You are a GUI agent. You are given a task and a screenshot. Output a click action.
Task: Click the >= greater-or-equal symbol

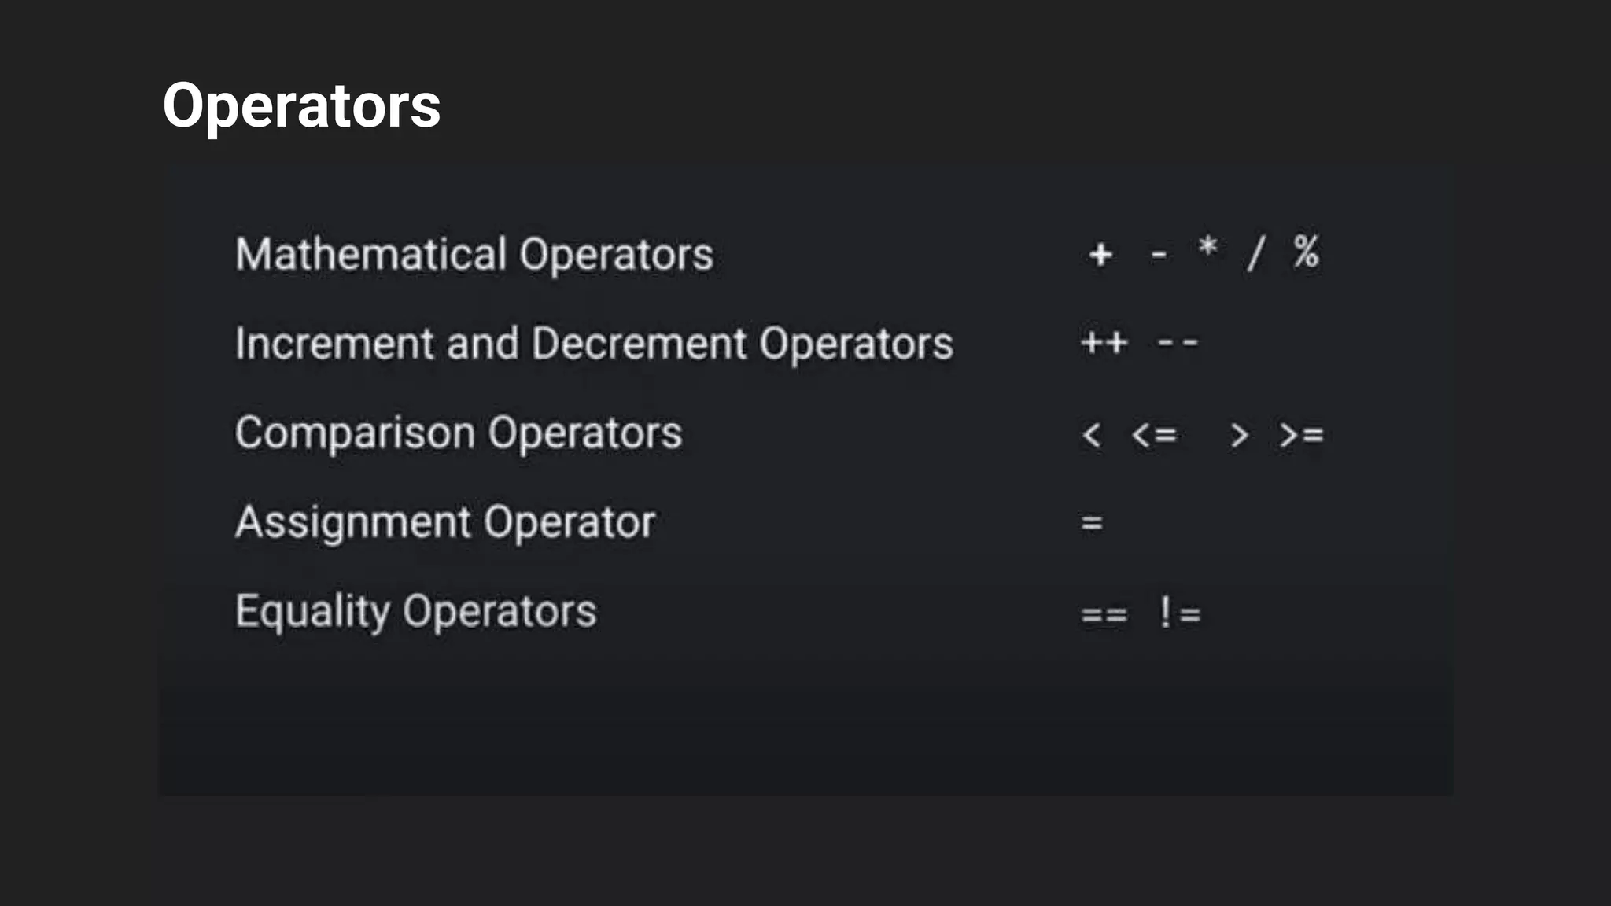(x=1302, y=435)
